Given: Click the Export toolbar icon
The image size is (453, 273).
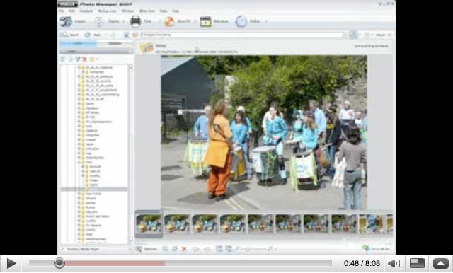Looking at the screenshot, I should click(x=99, y=21).
